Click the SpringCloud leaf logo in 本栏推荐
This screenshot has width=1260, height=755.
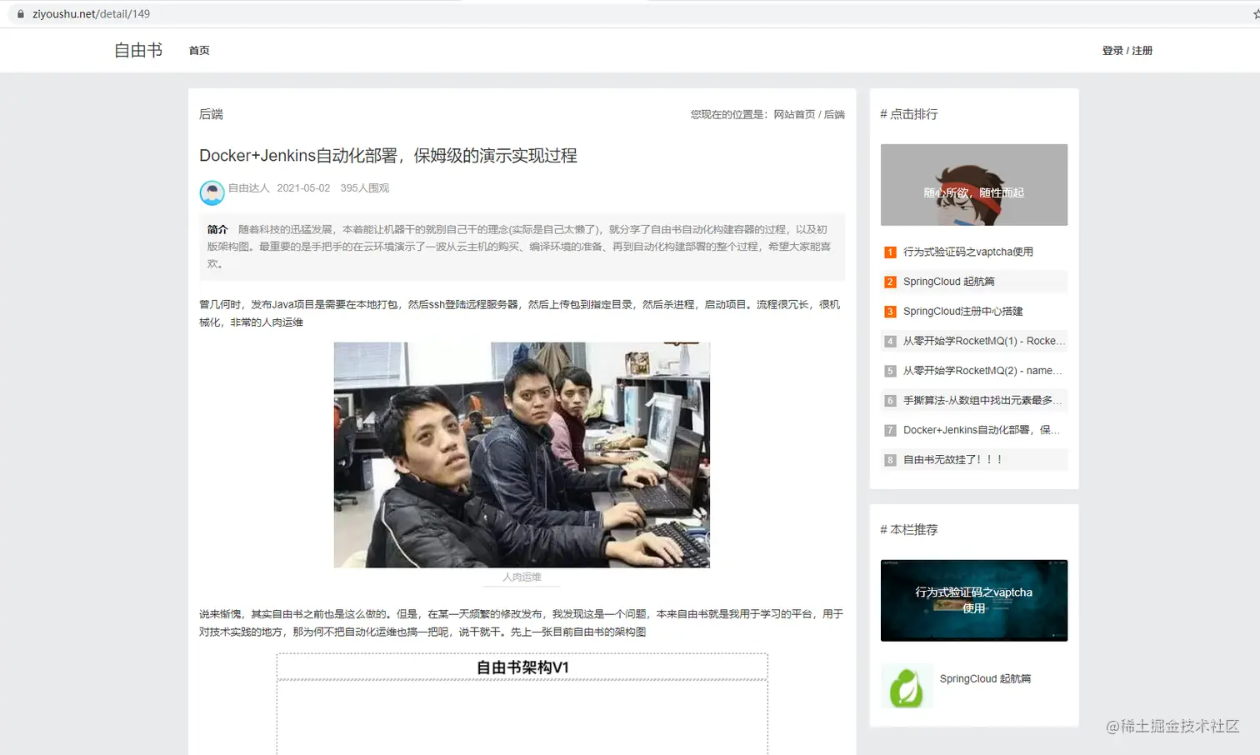pos(907,685)
